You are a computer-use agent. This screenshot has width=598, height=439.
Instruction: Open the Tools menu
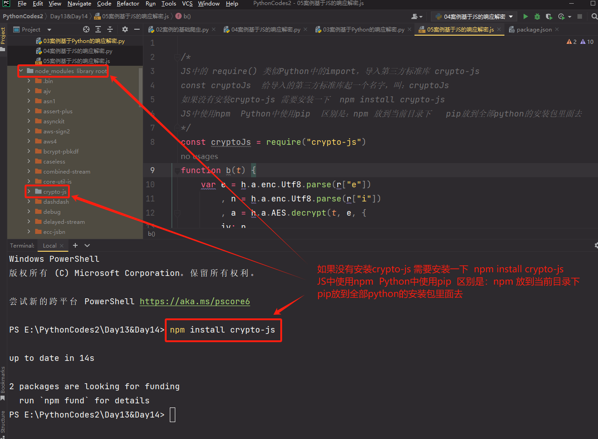pyautogui.click(x=169, y=4)
